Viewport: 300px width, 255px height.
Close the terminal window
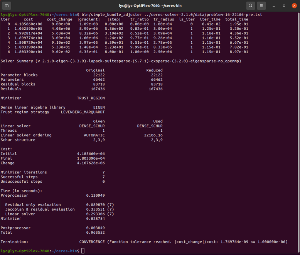tap(294, 6)
